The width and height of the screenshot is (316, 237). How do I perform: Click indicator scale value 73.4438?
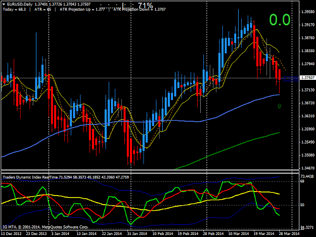point(307,176)
